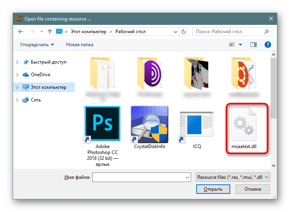
Task: Open the Имя файла dropdown arrow
Action: click(x=188, y=177)
